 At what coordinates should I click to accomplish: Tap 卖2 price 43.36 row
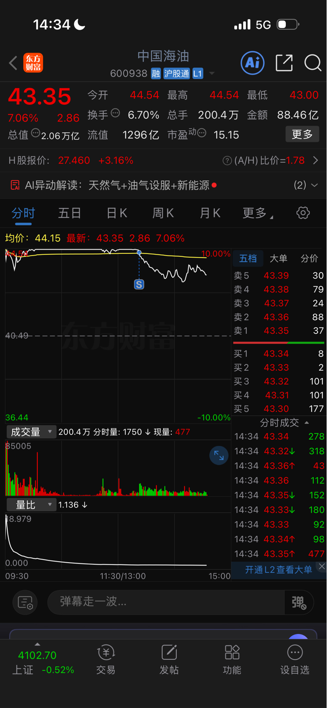click(279, 317)
